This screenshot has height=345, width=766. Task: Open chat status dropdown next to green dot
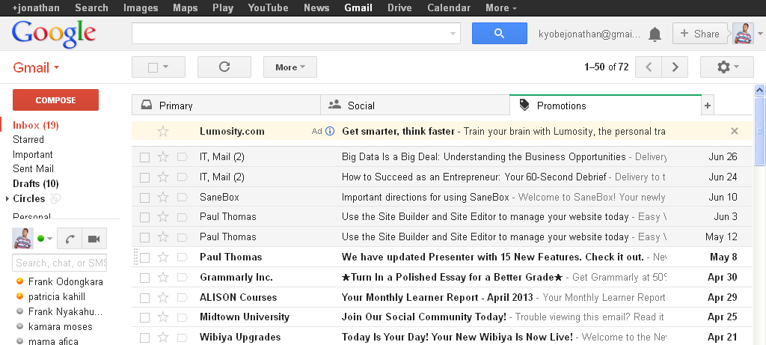49,239
